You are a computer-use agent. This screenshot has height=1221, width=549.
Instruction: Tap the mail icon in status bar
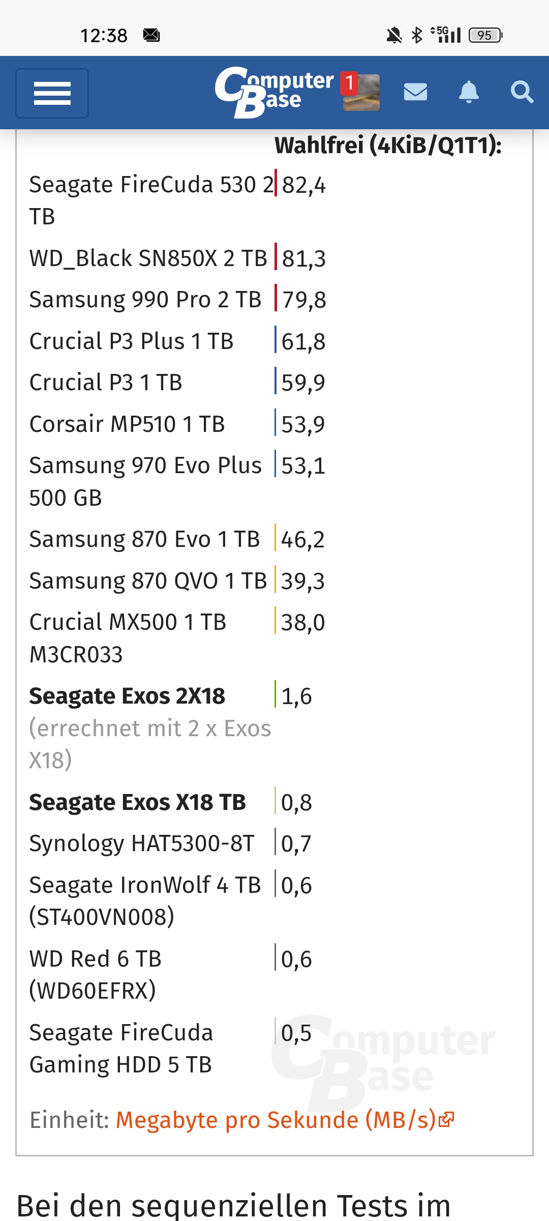[151, 35]
